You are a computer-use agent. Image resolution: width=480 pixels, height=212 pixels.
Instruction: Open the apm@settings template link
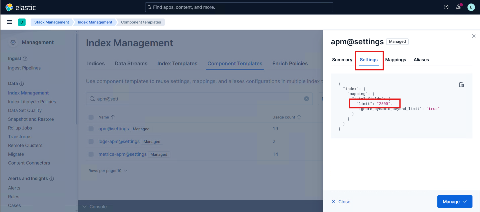114,129
